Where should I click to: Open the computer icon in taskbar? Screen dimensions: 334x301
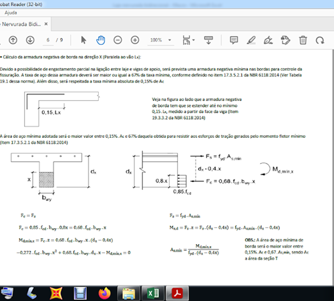coord(7,293)
